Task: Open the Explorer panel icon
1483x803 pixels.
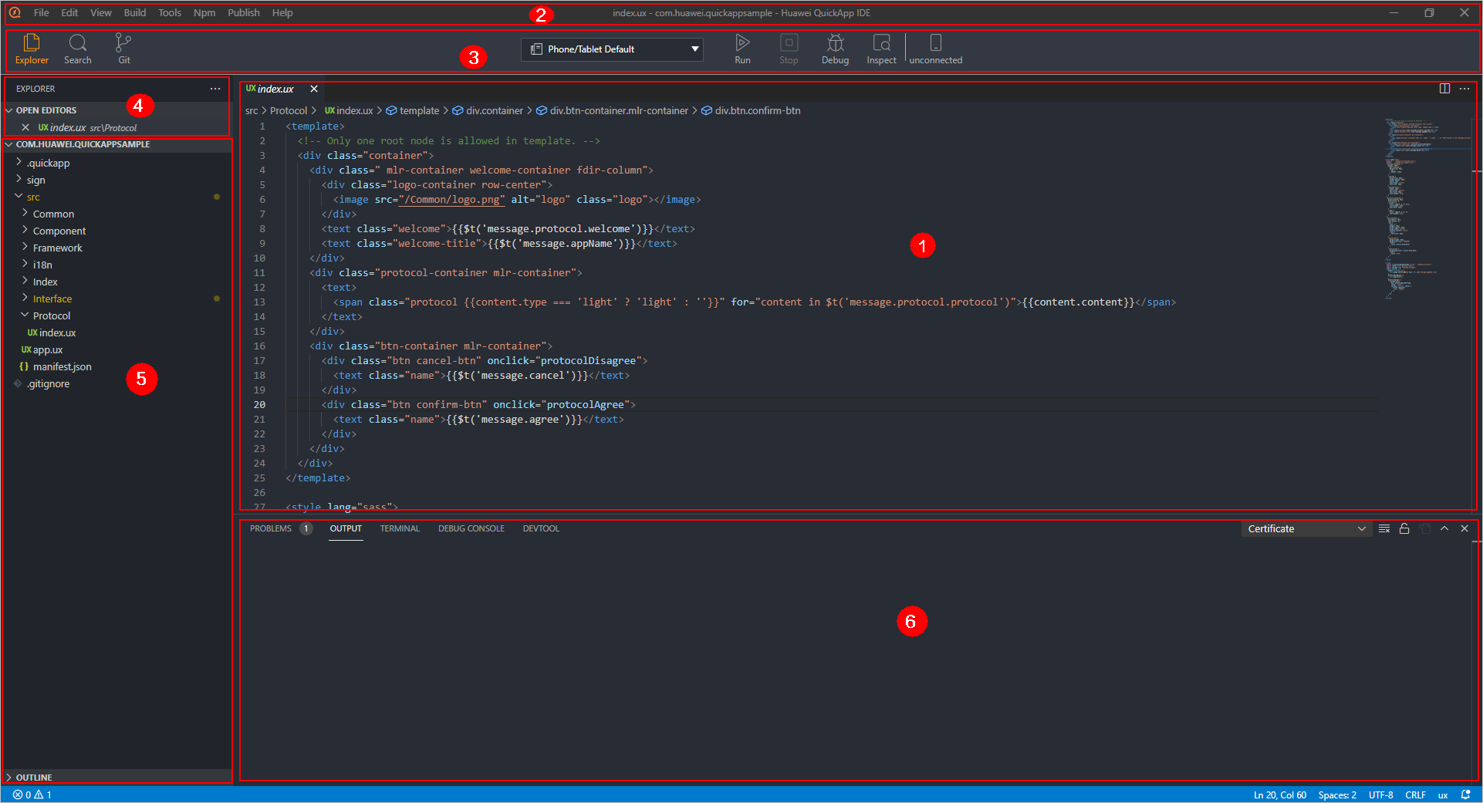Action: [32, 49]
